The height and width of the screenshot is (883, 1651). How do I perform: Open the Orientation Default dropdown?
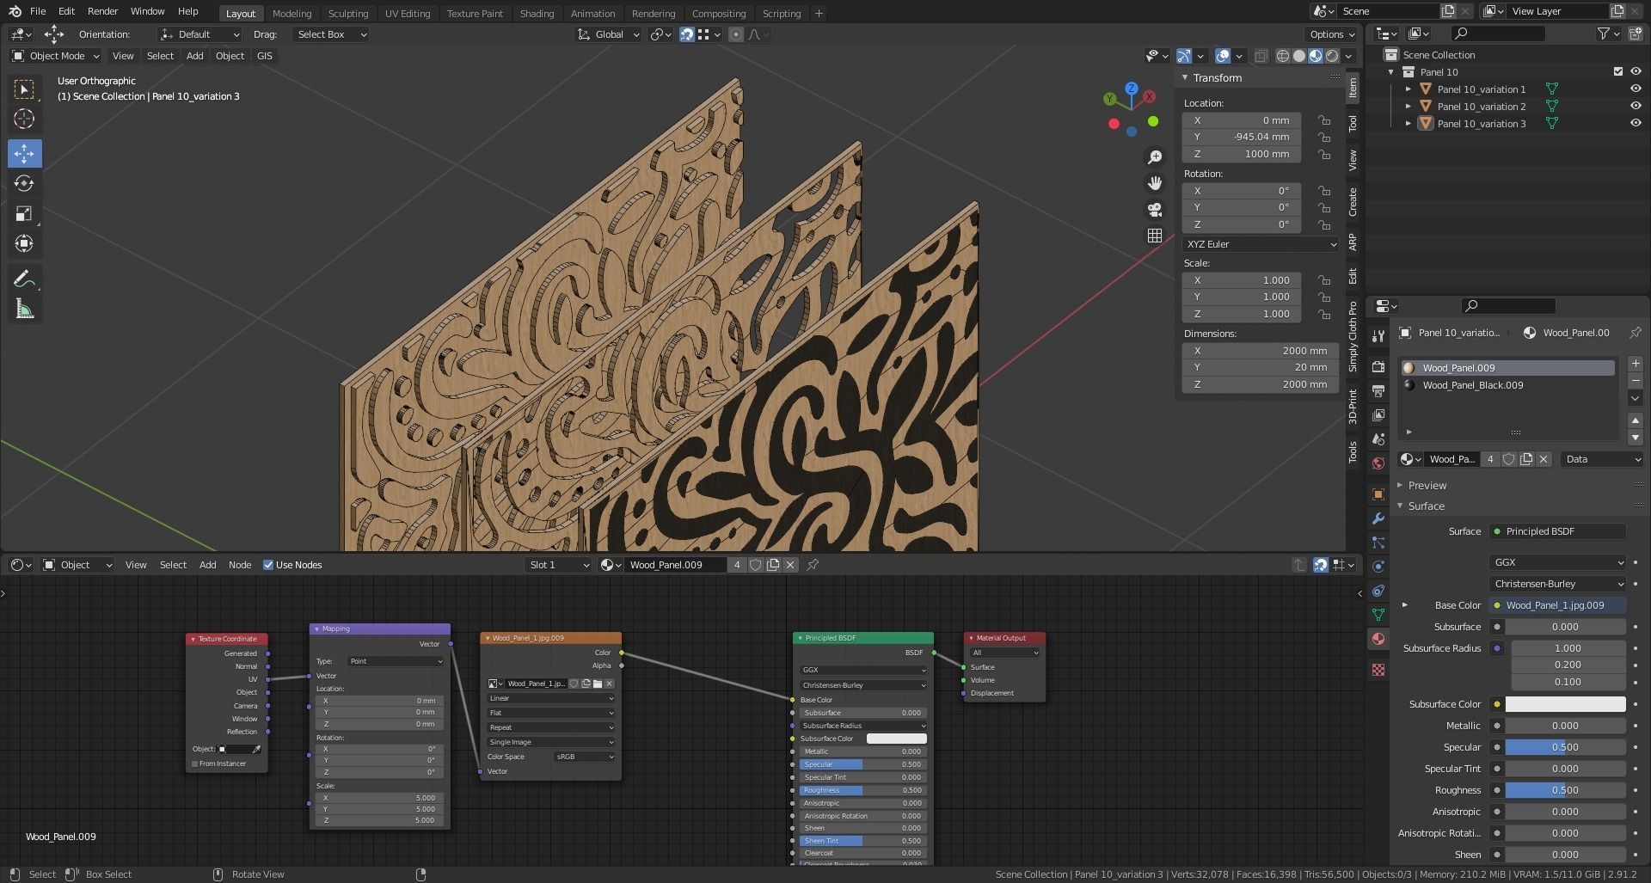(199, 34)
